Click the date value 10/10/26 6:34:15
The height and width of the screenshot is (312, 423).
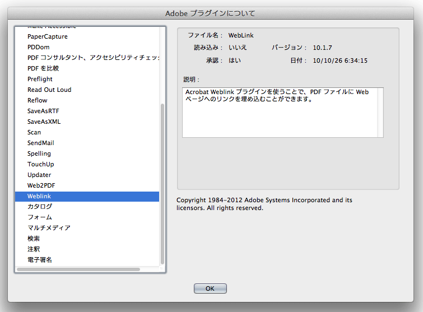point(340,60)
